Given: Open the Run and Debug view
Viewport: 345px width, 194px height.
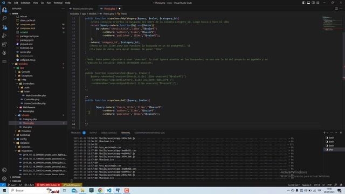Looking at the screenshot, I should (4, 36).
